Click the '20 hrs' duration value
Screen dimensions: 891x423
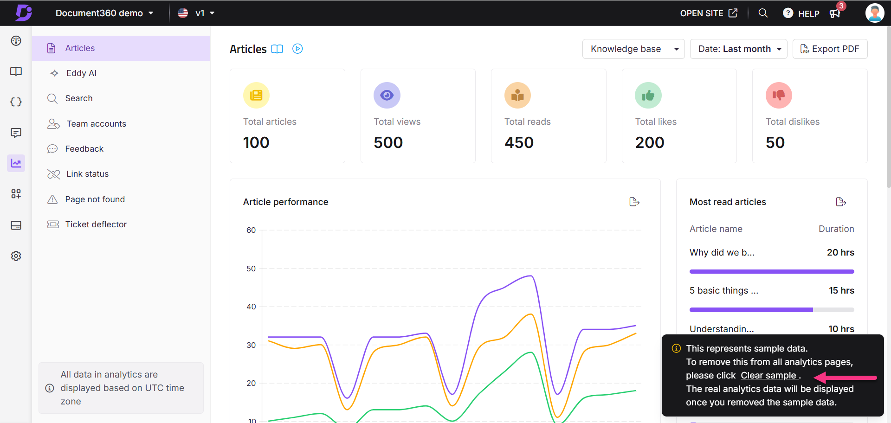click(x=840, y=252)
